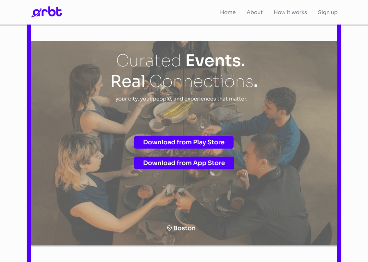
Task: Click the right purple vertical bar
Action: click(339, 143)
